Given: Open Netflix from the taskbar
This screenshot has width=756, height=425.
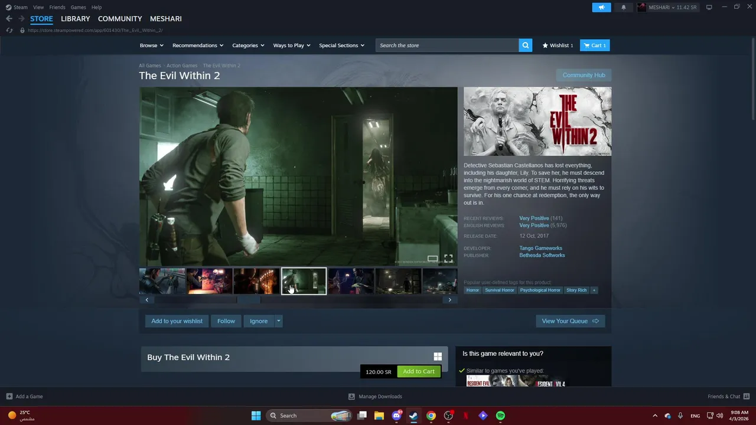Looking at the screenshot, I should [x=466, y=416].
